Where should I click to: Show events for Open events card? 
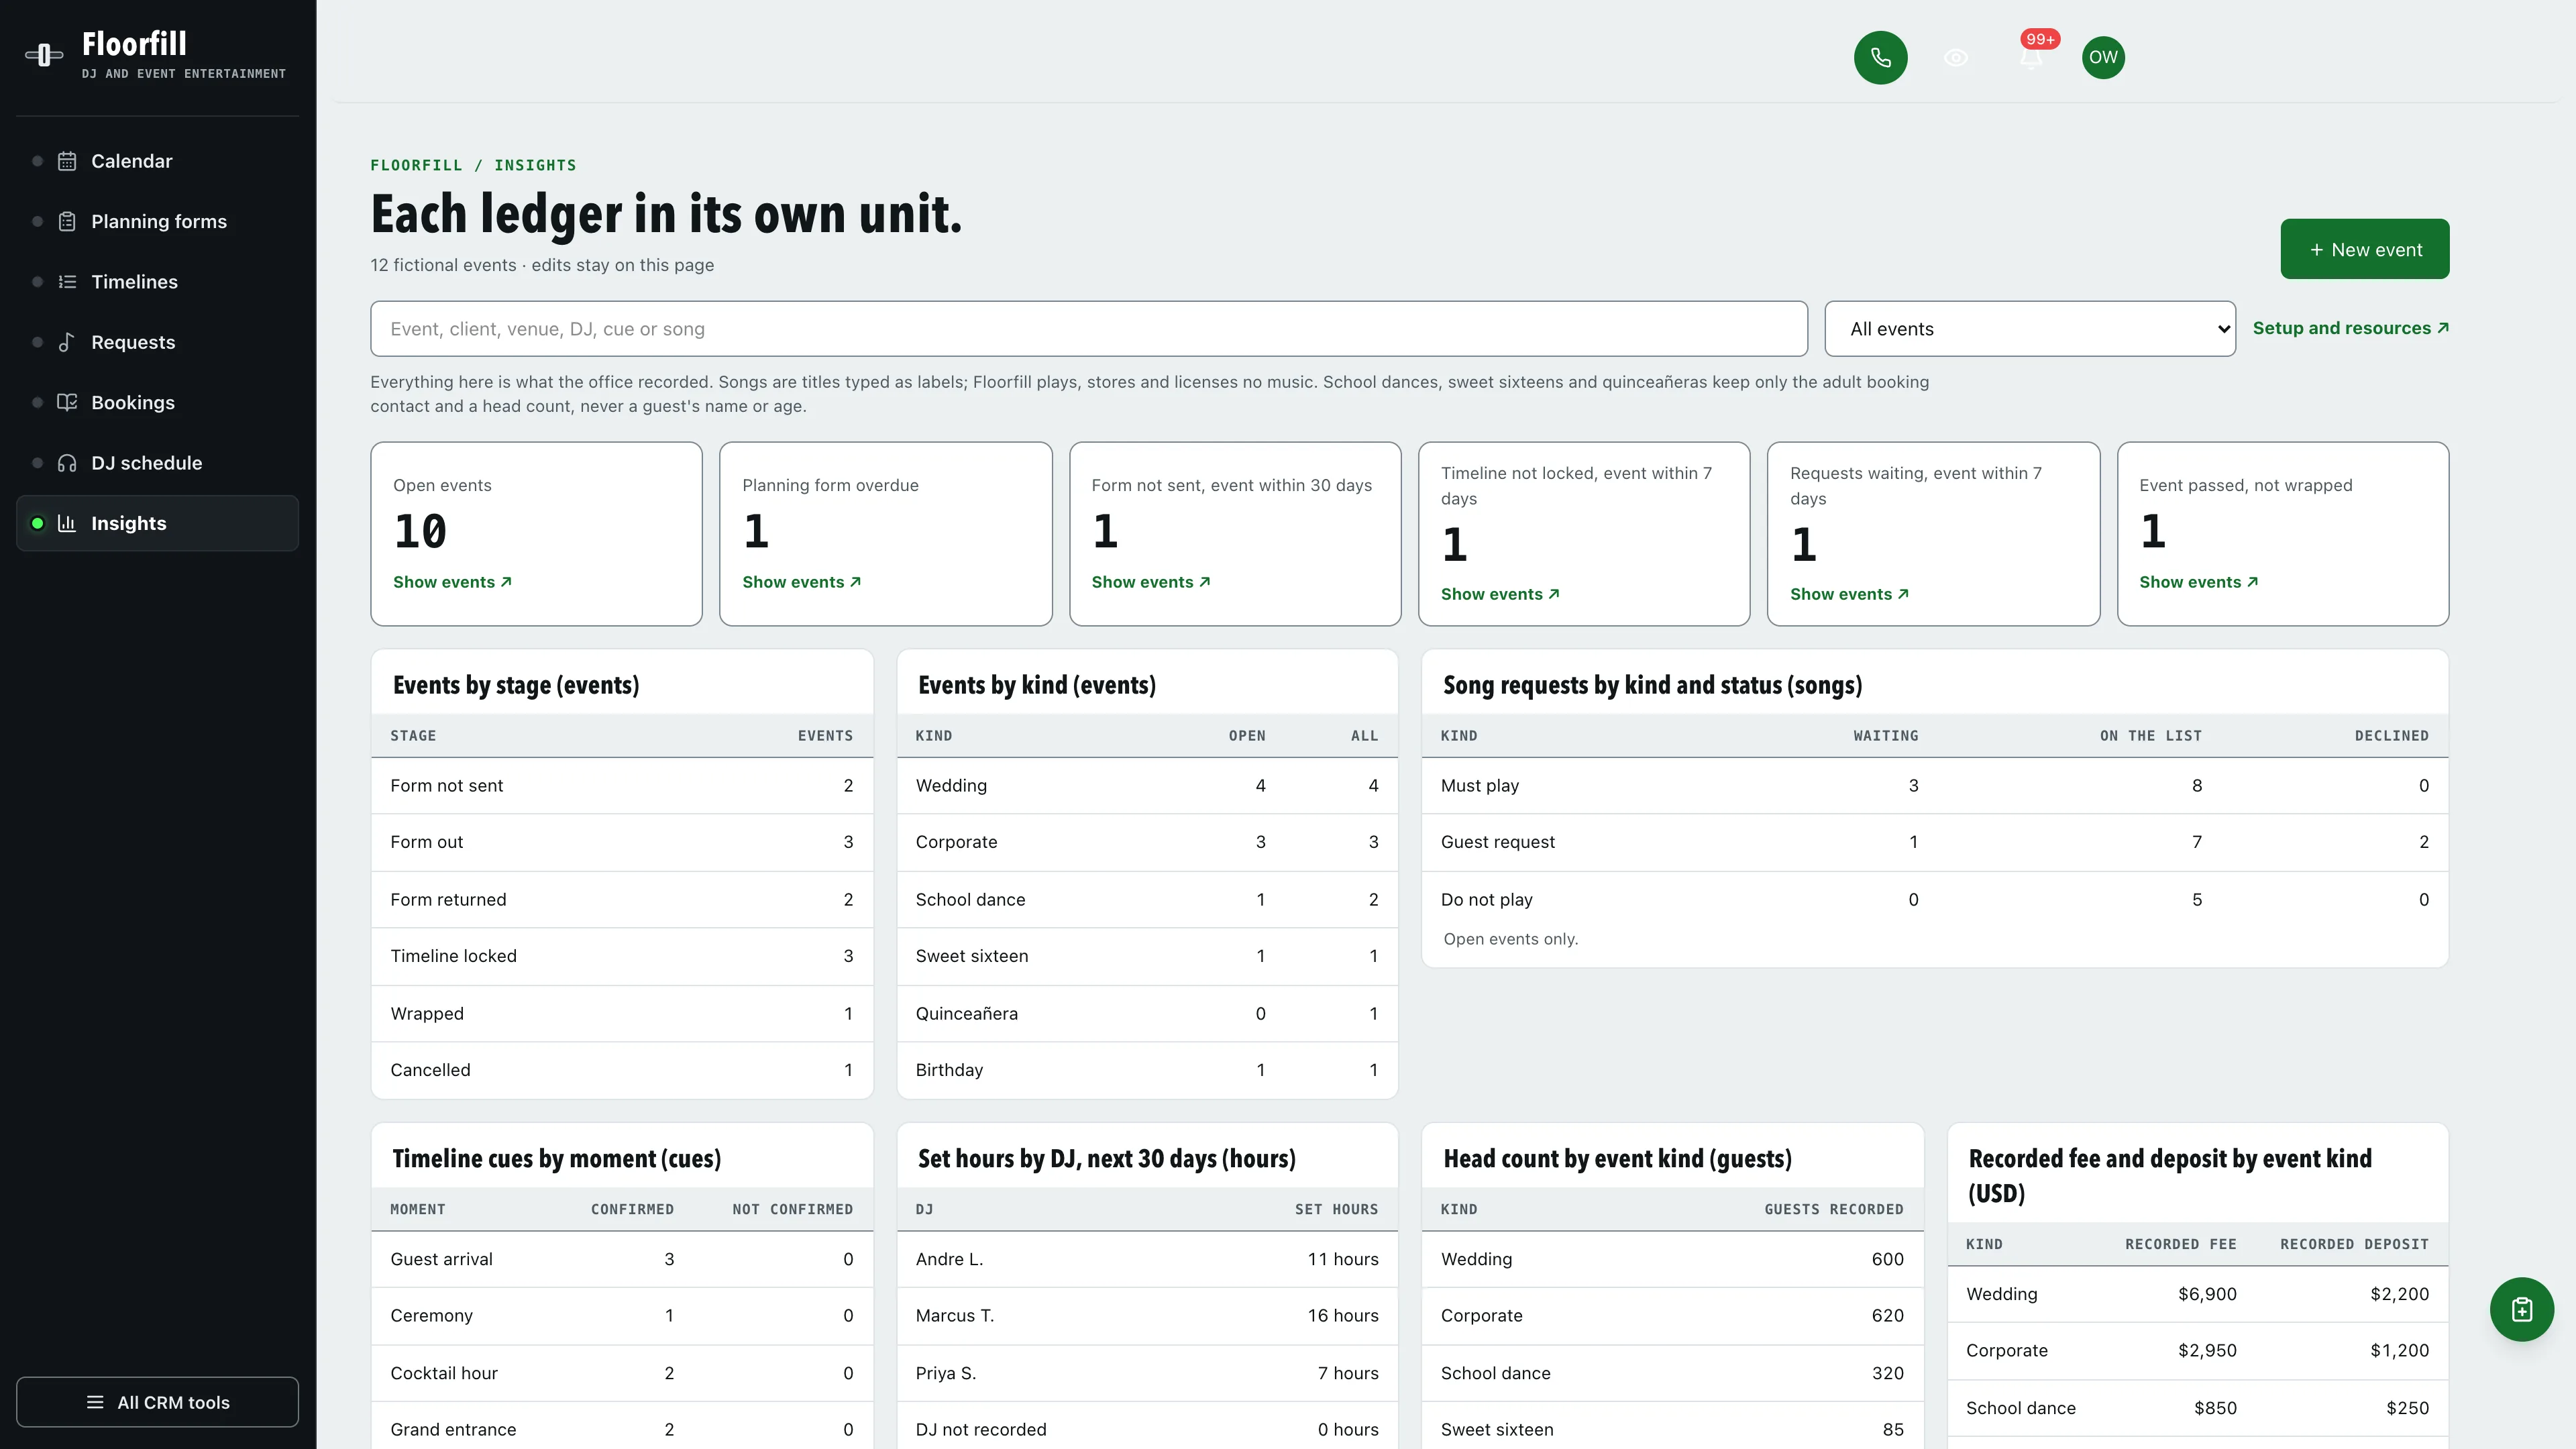point(452,582)
